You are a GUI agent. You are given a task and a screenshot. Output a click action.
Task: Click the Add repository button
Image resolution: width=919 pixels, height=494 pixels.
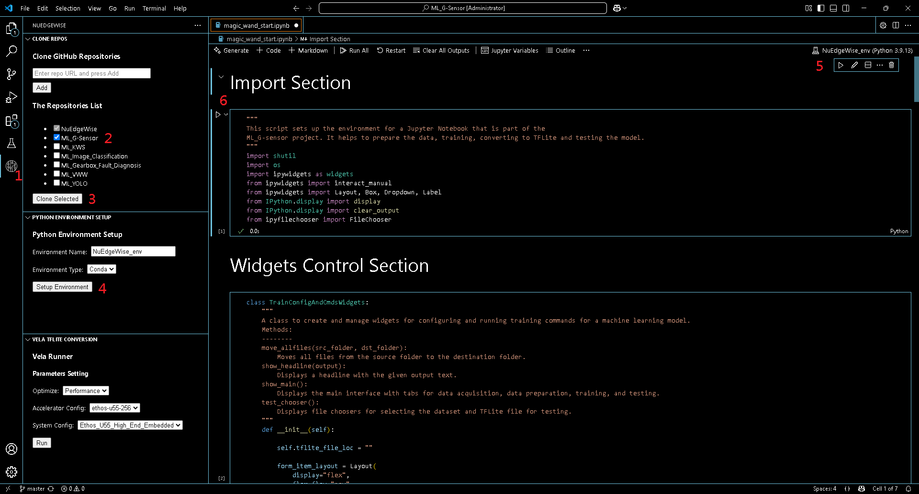tap(42, 88)
